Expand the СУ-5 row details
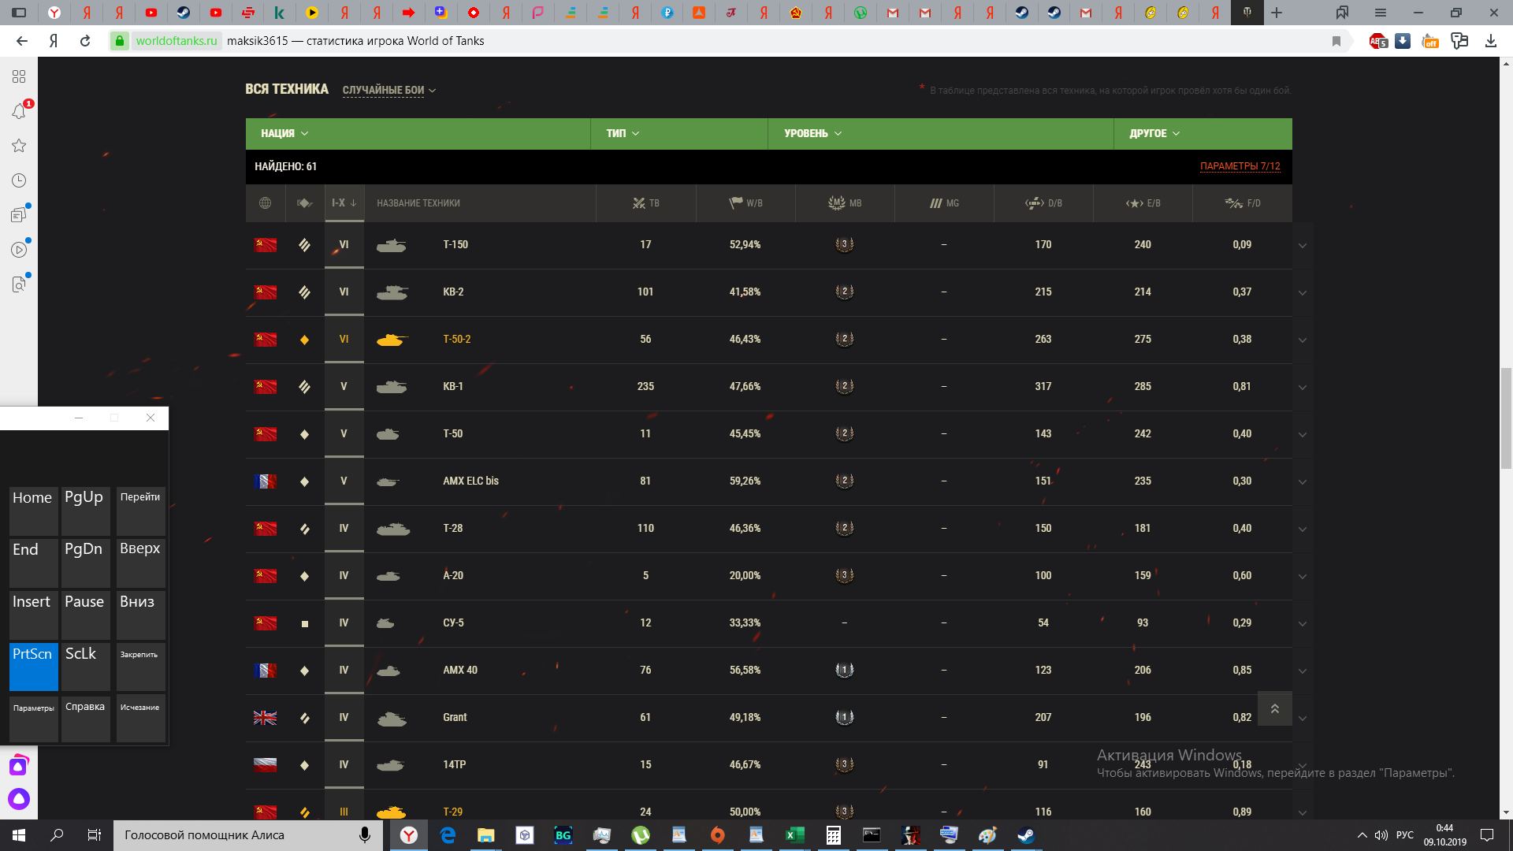1513x851 pixels. (x=1303, y=624)
